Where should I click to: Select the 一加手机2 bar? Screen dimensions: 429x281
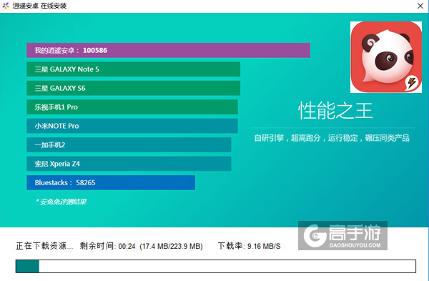coord(129,144)
